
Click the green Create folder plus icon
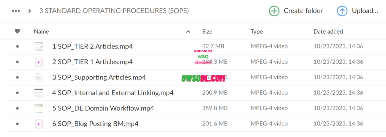coord(274,11)
